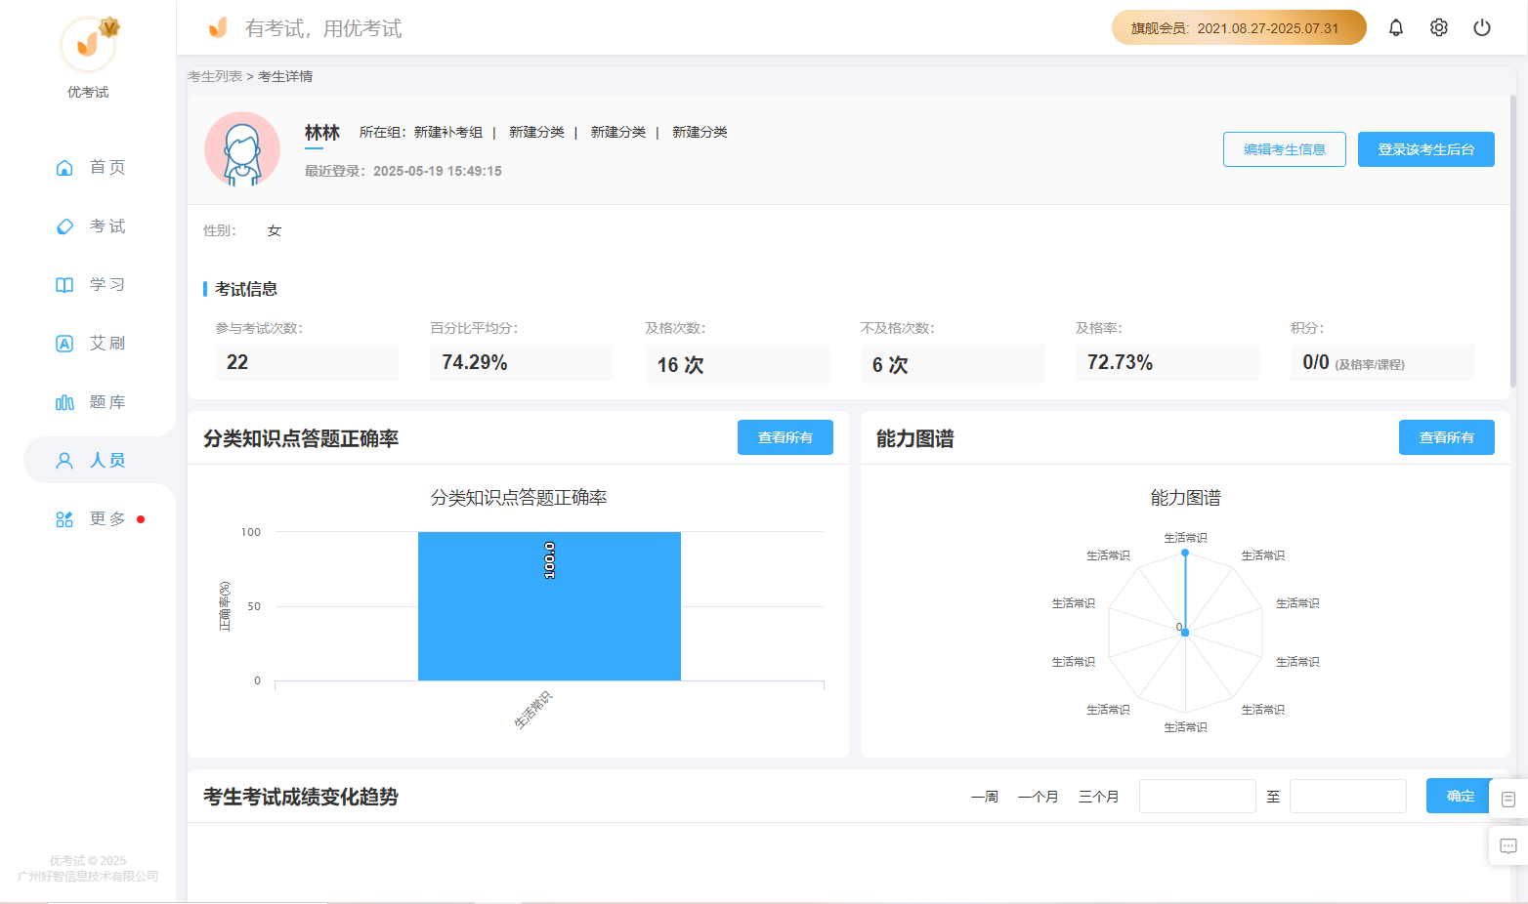Click the student name 林林
Viewport: 1528px width, 904px height.
pyautogui.click(x=322, y=132)
